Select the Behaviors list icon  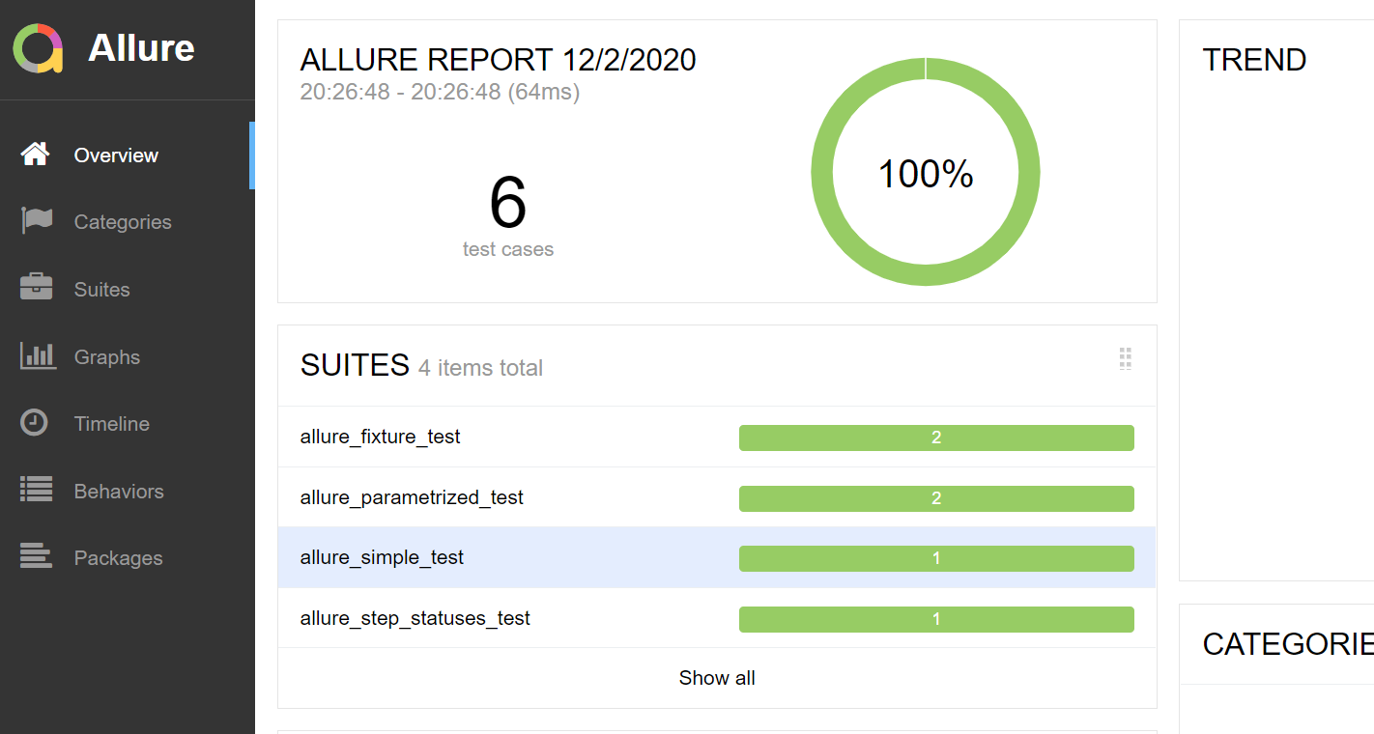pos(37,490)
